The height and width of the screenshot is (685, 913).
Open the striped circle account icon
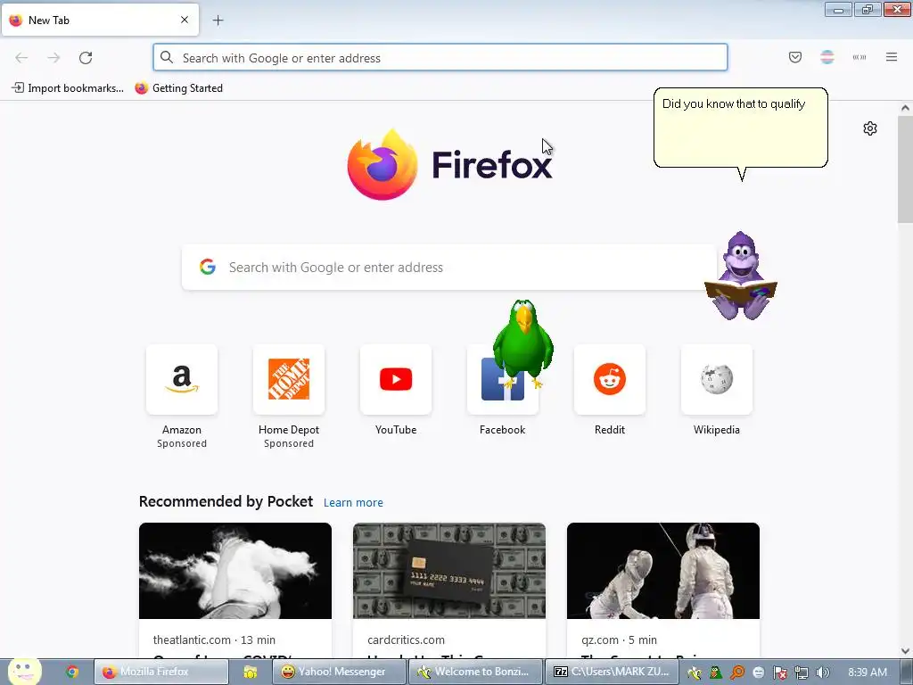click(x=827, y=57)
